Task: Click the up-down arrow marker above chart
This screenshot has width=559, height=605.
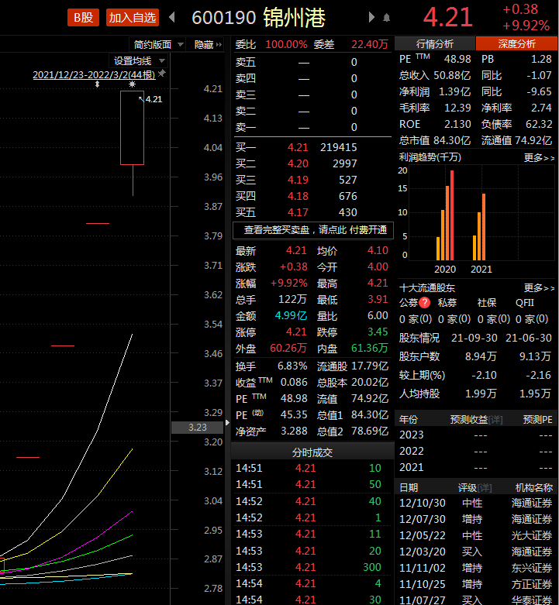Action: [x=97, y=84]
